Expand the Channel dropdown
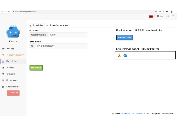 [13, 87]
